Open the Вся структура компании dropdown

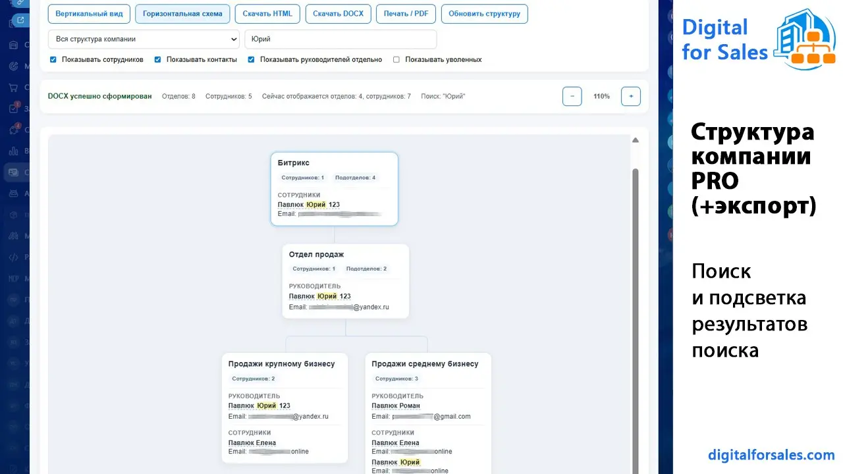click(x=142, y=39)
